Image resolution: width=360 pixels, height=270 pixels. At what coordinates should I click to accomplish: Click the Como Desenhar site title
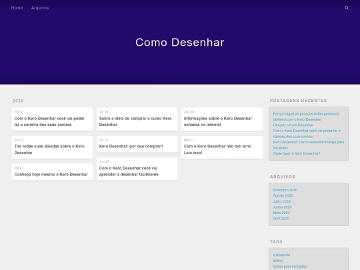180,43
